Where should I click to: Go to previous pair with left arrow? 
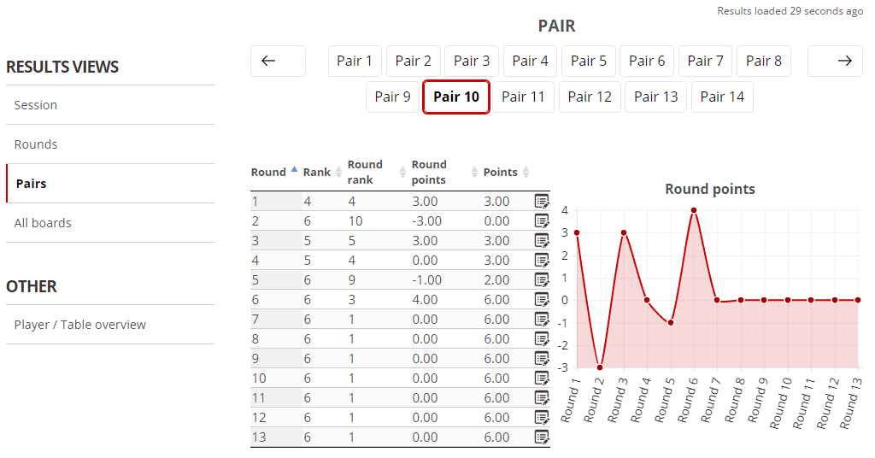[x=278, y=62]
